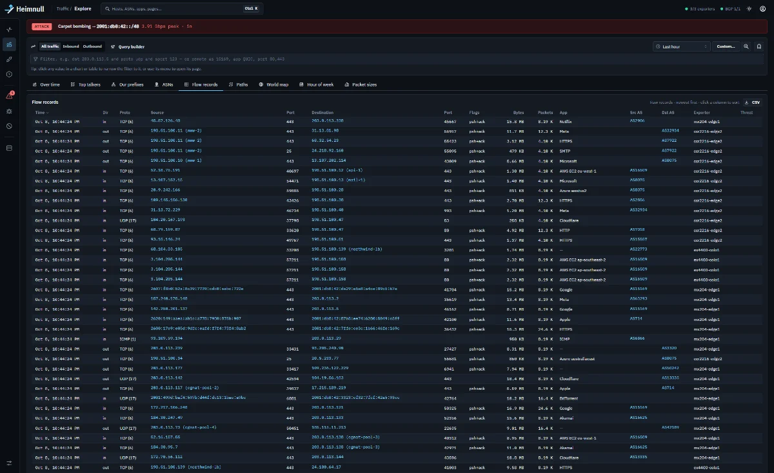
Task: Click the BGP 1/1 status indicator
Action: pyautogui.click(x=729, y=9)
